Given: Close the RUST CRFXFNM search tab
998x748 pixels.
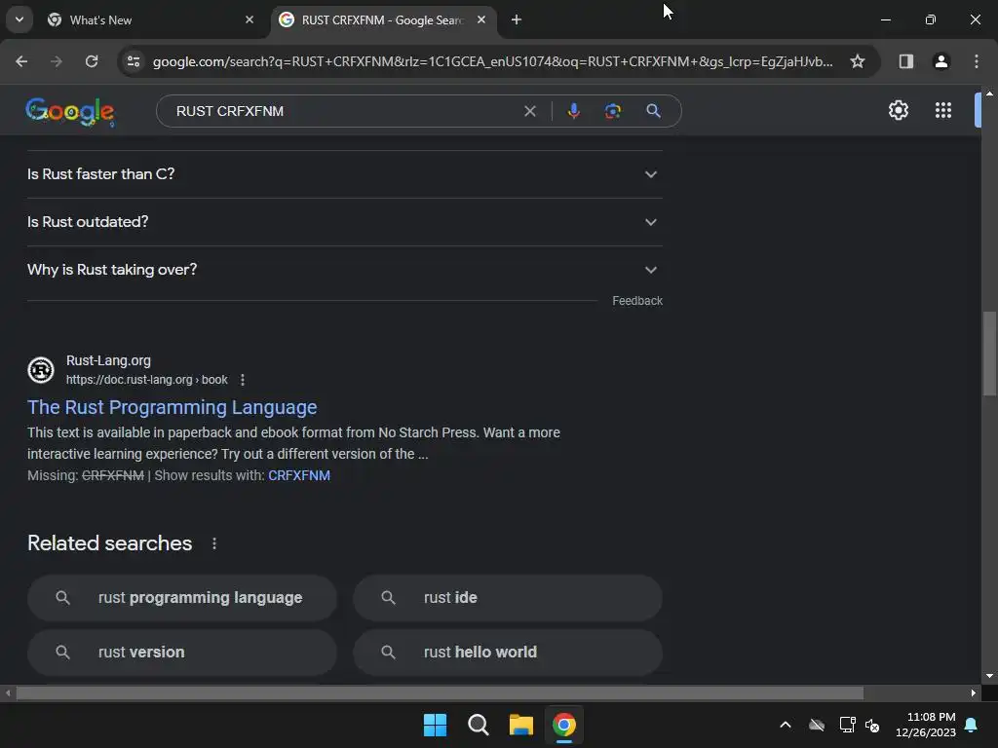Looking at the screenshot, I should pyautogui.click(x=481, y=19).
